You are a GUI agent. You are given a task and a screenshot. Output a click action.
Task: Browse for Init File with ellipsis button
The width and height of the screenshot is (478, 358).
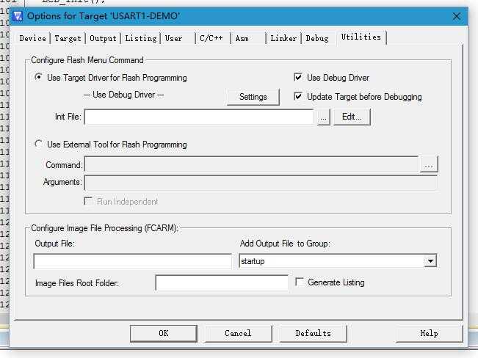coord(324,117)
